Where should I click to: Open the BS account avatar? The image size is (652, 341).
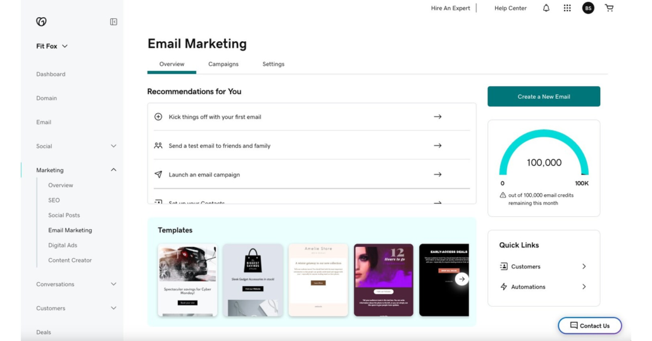click(x=588, y=8)
